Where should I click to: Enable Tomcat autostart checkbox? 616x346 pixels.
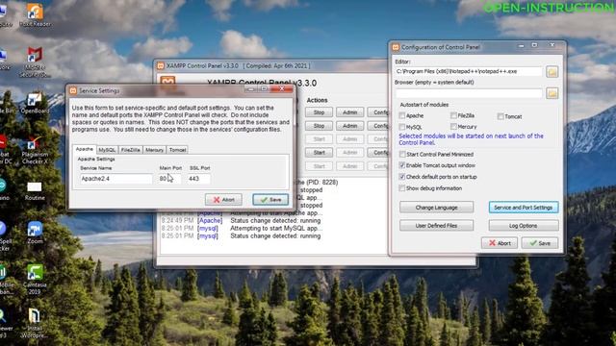[500, 116]
